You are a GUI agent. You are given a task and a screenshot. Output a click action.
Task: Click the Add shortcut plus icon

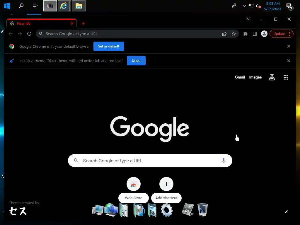pyautogui.click(x=166, y=184)
